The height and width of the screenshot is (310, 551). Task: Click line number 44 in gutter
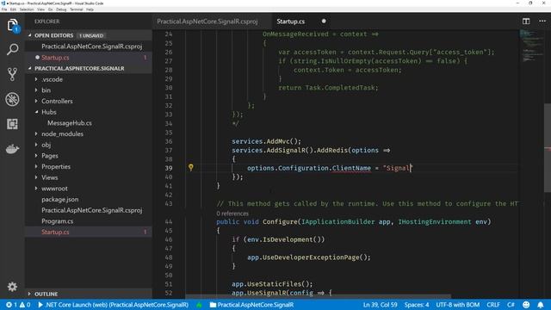click(x=169, y=222)
